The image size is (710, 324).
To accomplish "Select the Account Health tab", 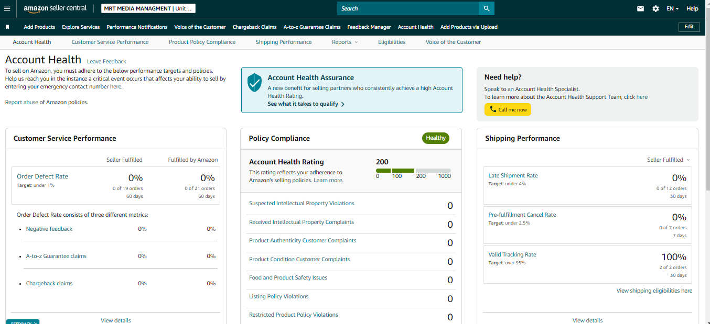I will 32,42.
